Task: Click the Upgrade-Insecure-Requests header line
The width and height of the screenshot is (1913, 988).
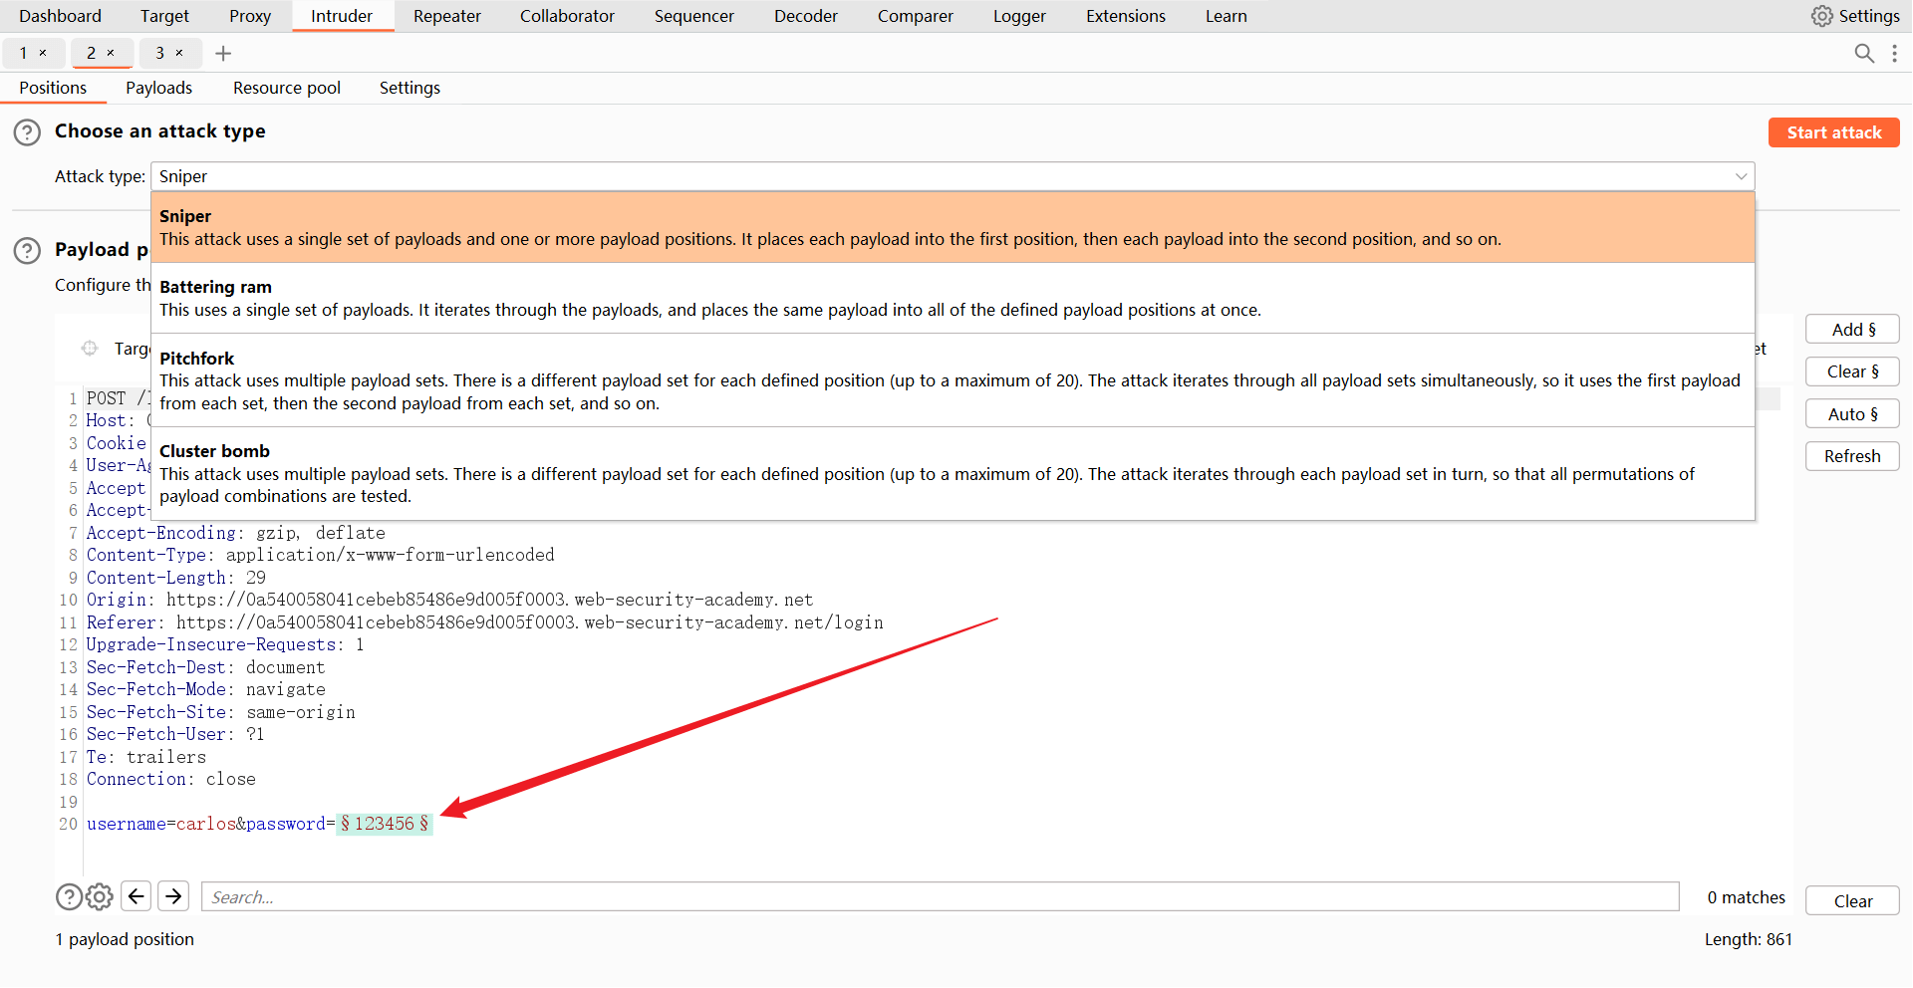Action: (x=225, y=644)
